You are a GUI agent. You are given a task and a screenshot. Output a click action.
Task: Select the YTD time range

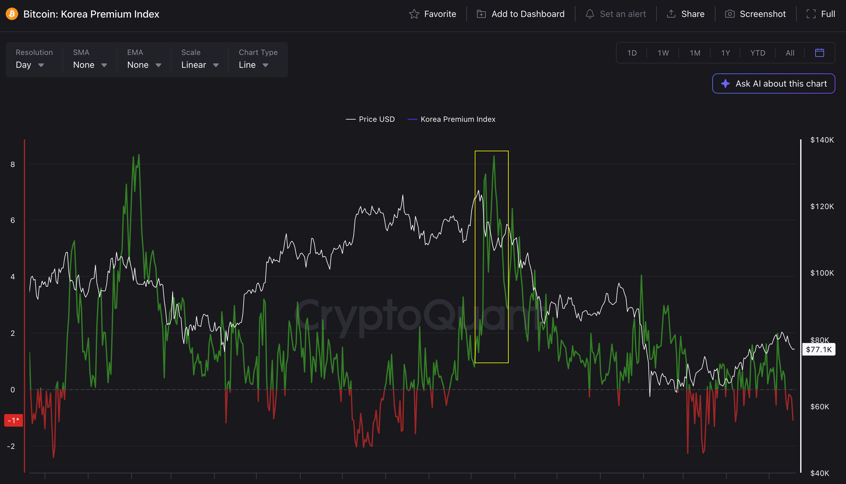click(758, 53)
